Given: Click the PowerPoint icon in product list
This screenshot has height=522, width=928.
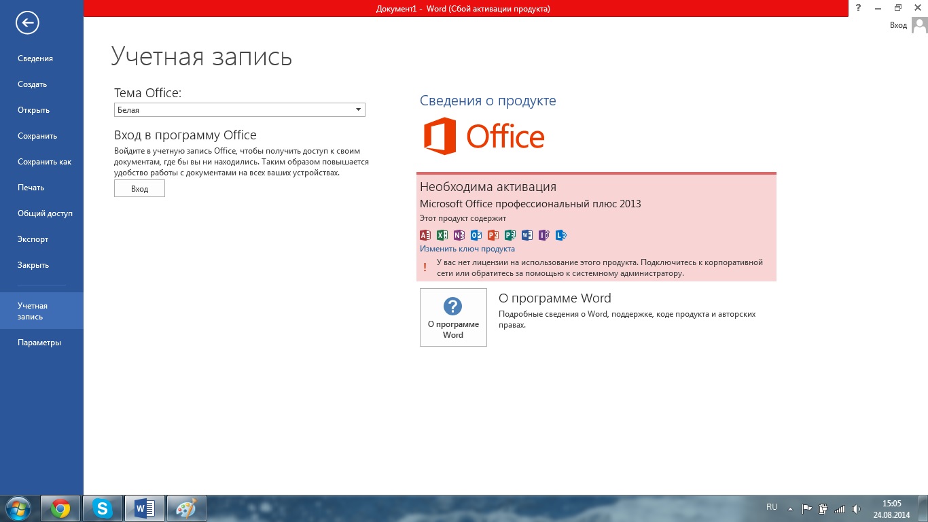Looking at the screenshot, I should pos(493,235).
